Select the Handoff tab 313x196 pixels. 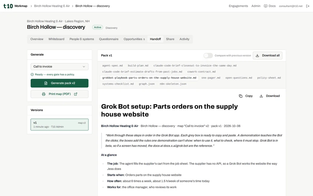(x=155, y=39)
